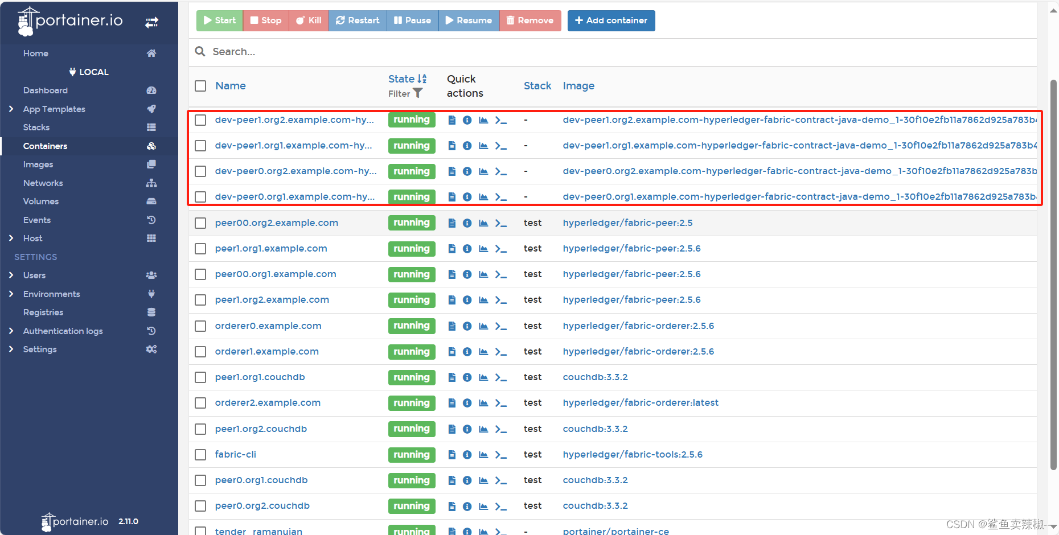The width and height of the screenshot is (1059, 535).
Task: Click the Resume button
Action: coord(469,20)
